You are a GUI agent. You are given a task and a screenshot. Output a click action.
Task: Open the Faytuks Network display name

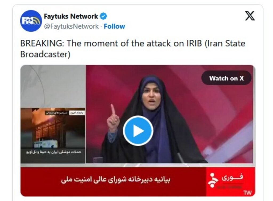point(71,16)
